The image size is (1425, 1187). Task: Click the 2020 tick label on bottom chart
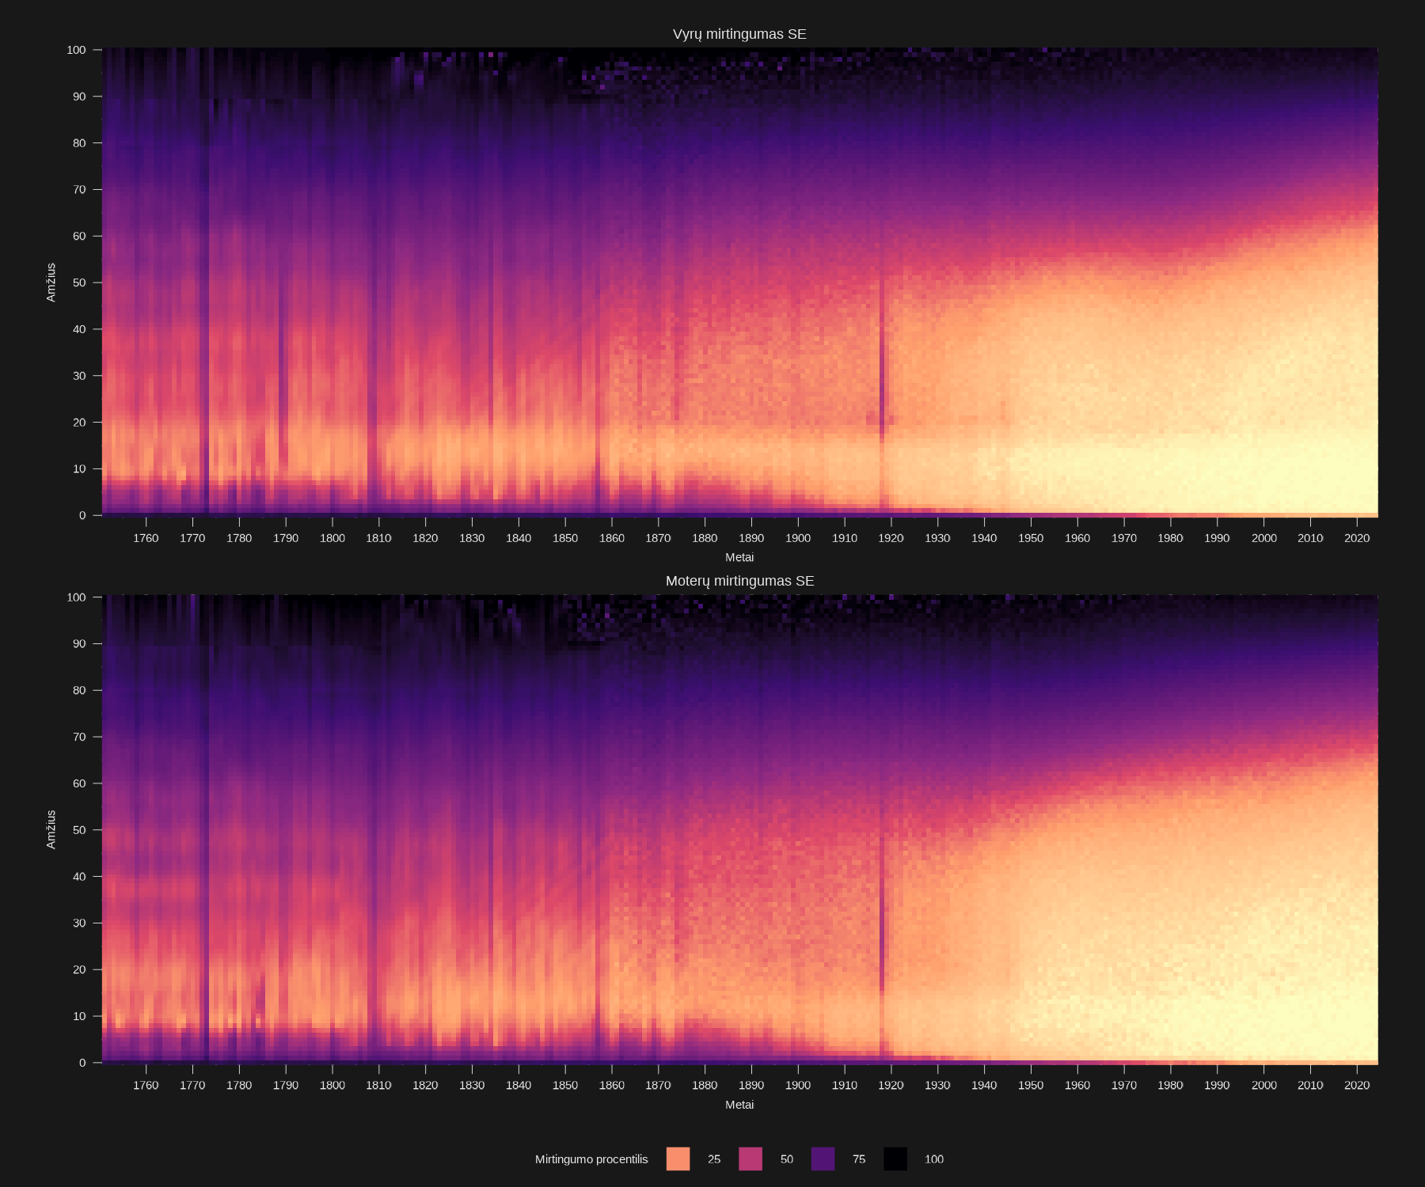coord(1356,1085)
